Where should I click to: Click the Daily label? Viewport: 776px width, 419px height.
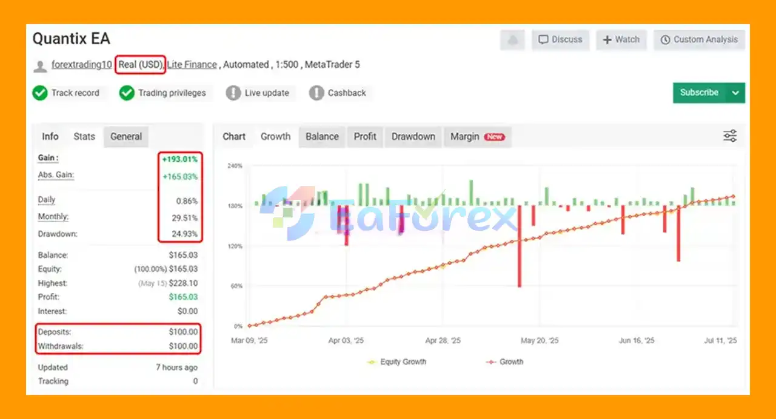pos(47,199)
